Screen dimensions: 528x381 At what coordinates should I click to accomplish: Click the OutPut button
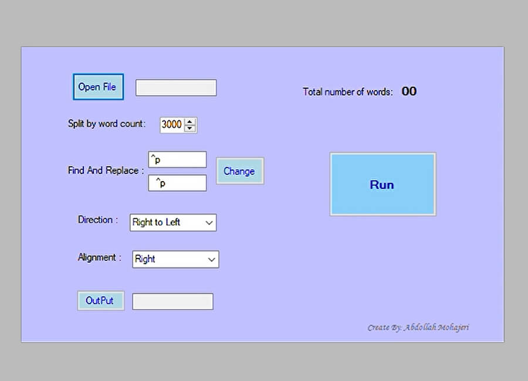(x=100, y=301)
